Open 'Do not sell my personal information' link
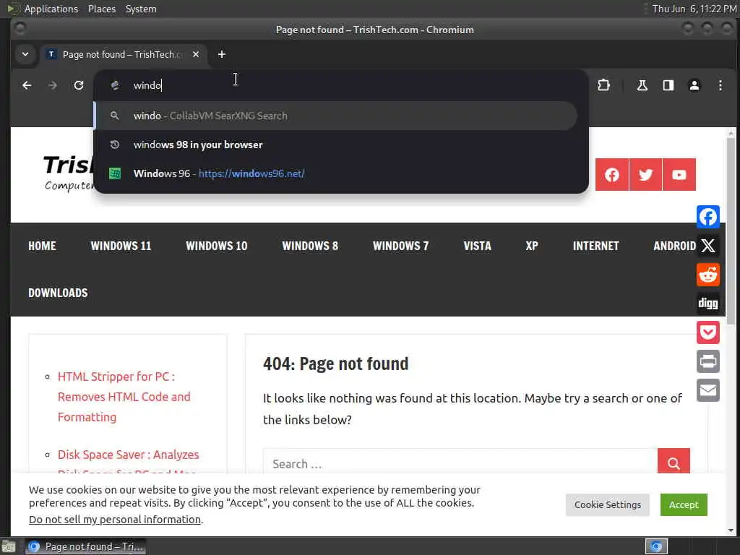Screen dimensions: 740x555 tap(116, 520)
